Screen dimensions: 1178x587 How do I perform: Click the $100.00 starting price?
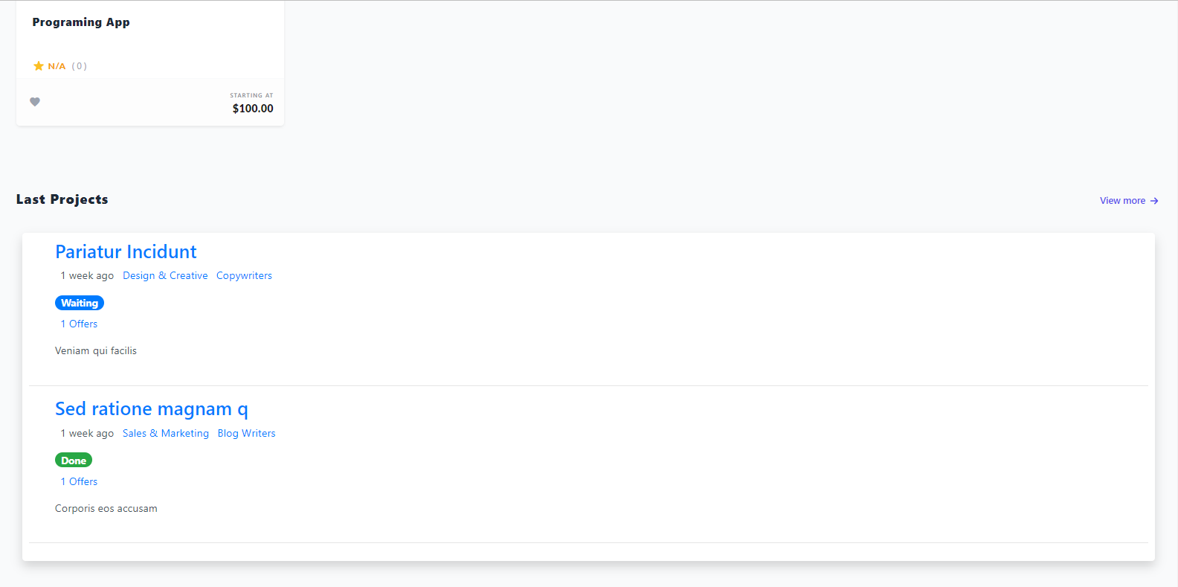[x=253, y=109]
